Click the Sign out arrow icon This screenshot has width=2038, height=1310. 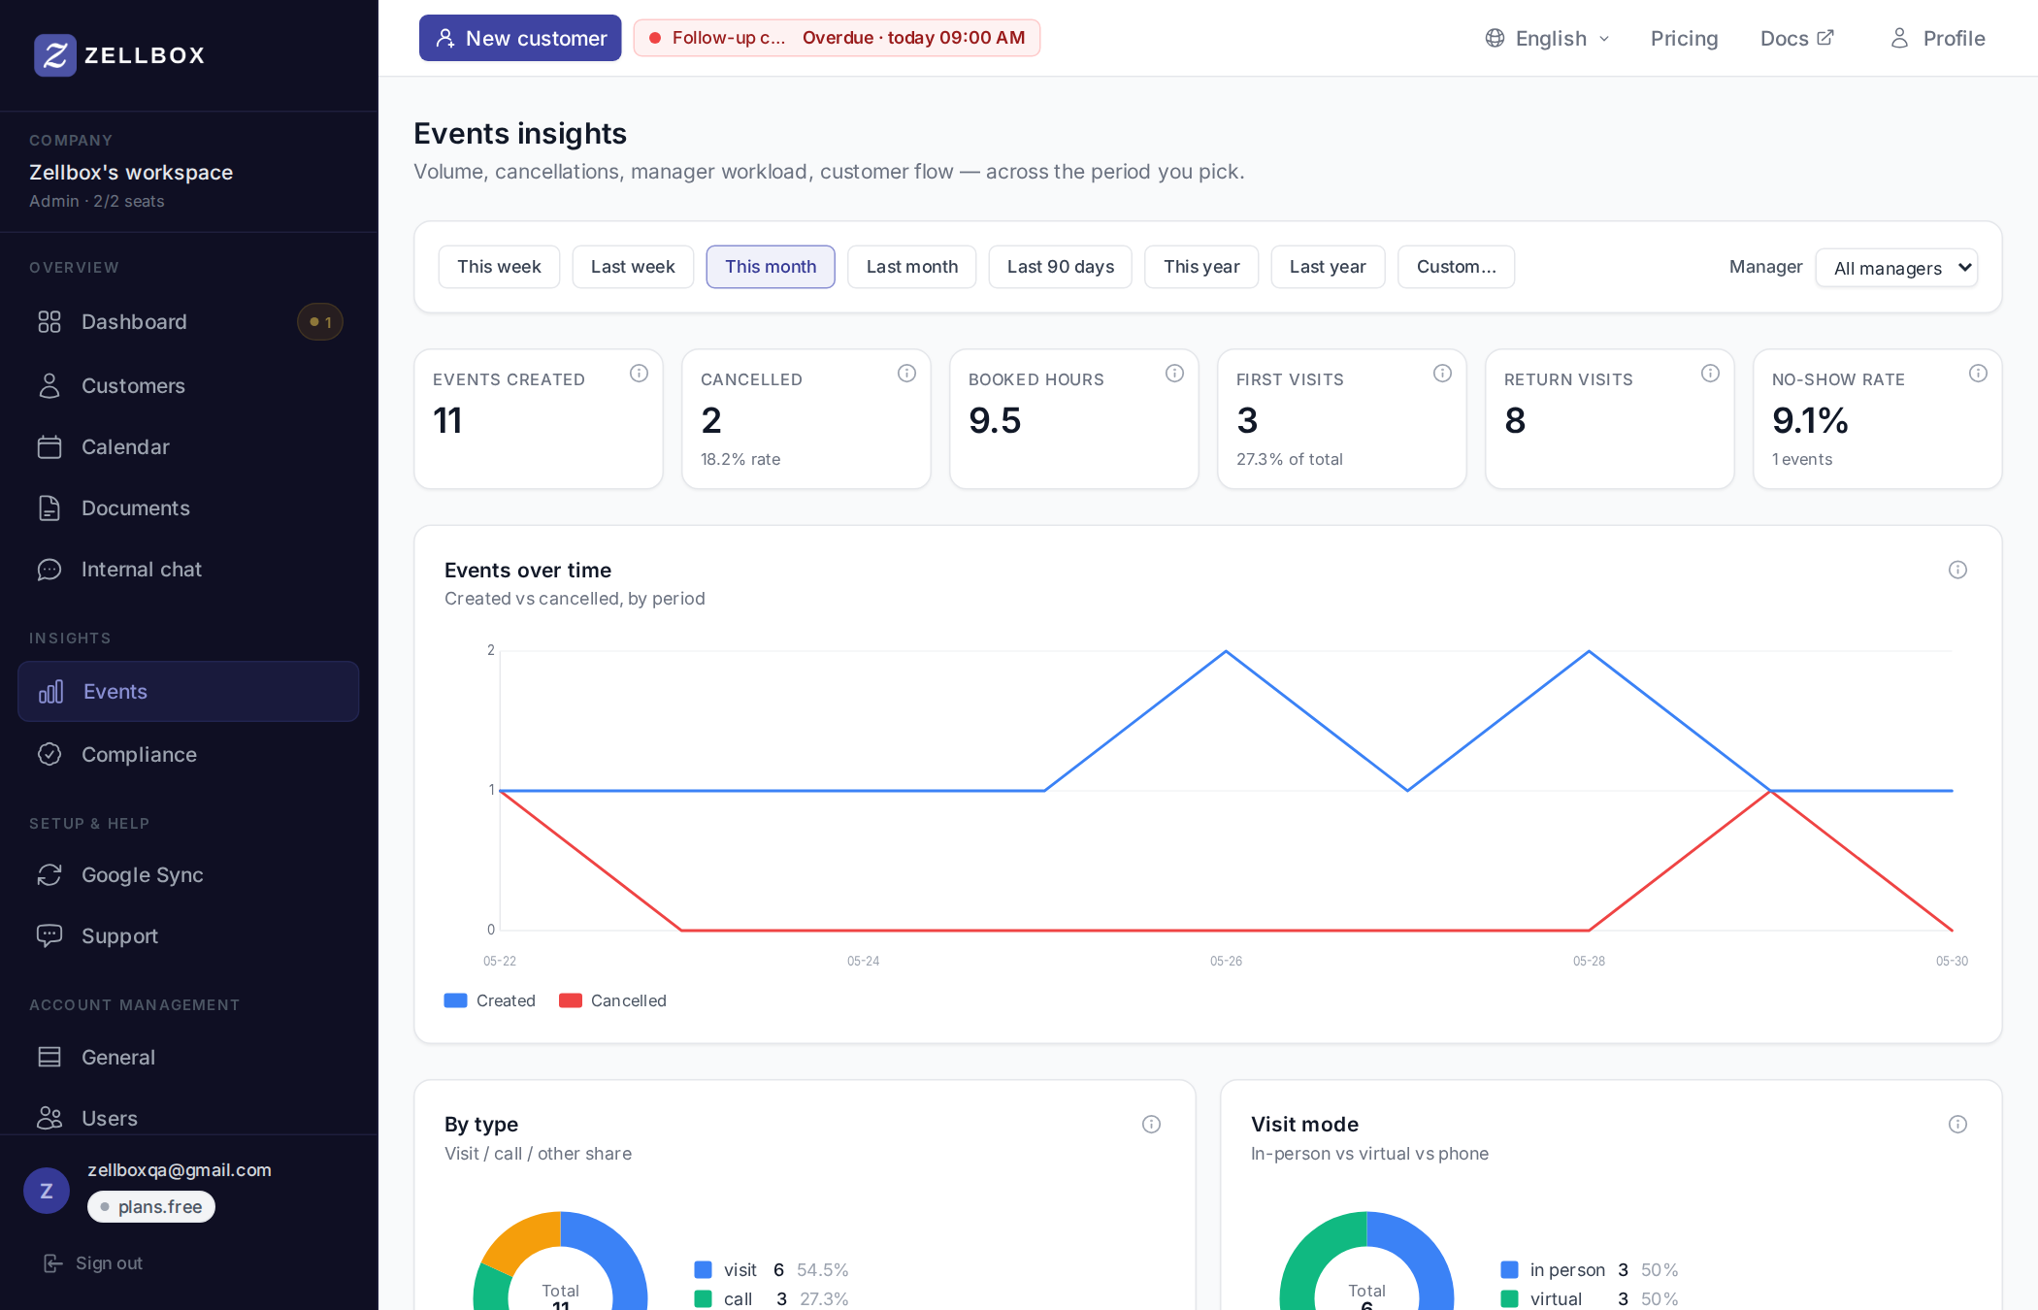pos(53,1263)
